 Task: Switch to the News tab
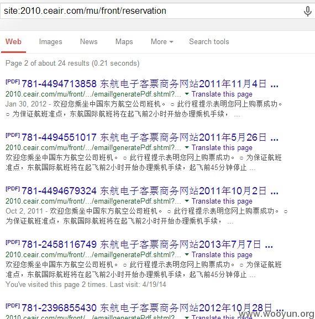88,41
